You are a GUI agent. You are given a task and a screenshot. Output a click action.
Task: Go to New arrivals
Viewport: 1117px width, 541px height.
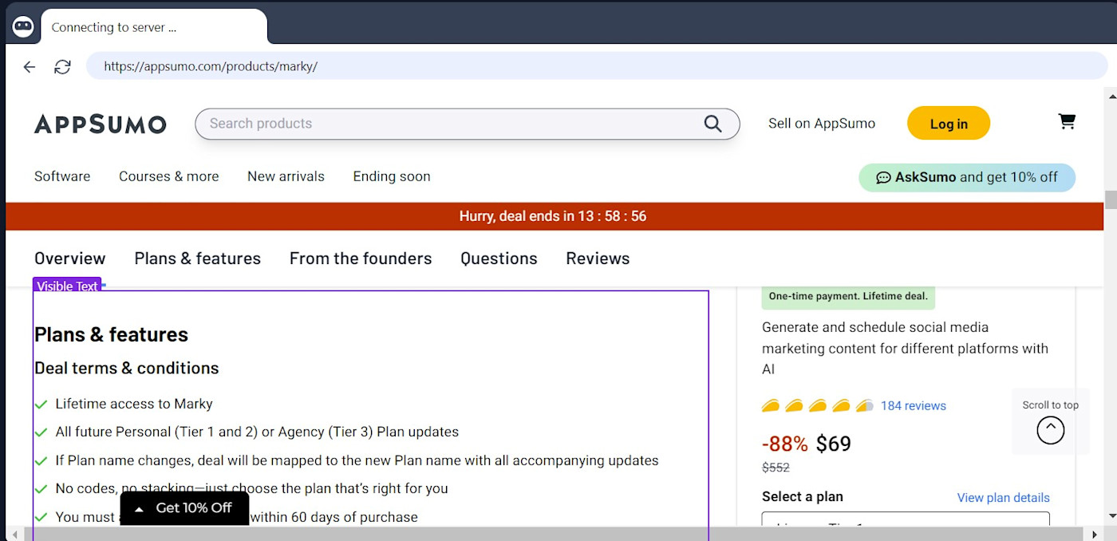[x=286, y=176]
